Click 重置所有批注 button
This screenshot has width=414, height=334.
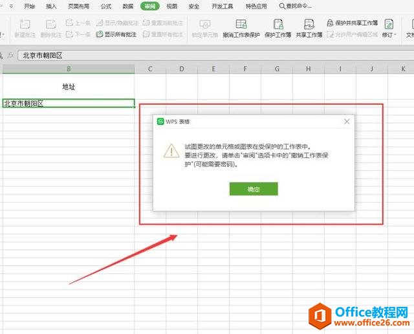pos(162,34)
